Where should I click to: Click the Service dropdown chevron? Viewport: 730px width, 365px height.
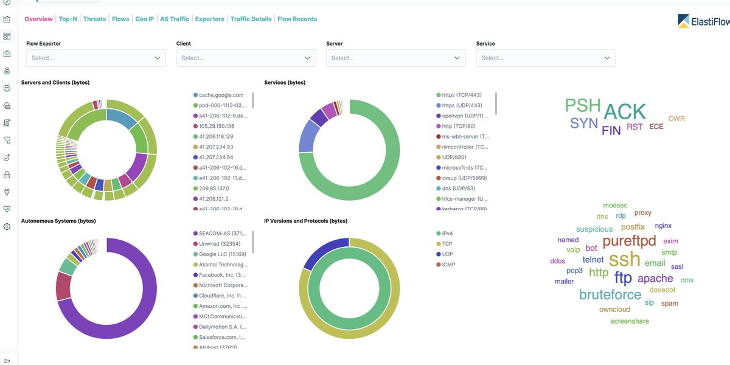pyautogui.click(x=607, y=58)
